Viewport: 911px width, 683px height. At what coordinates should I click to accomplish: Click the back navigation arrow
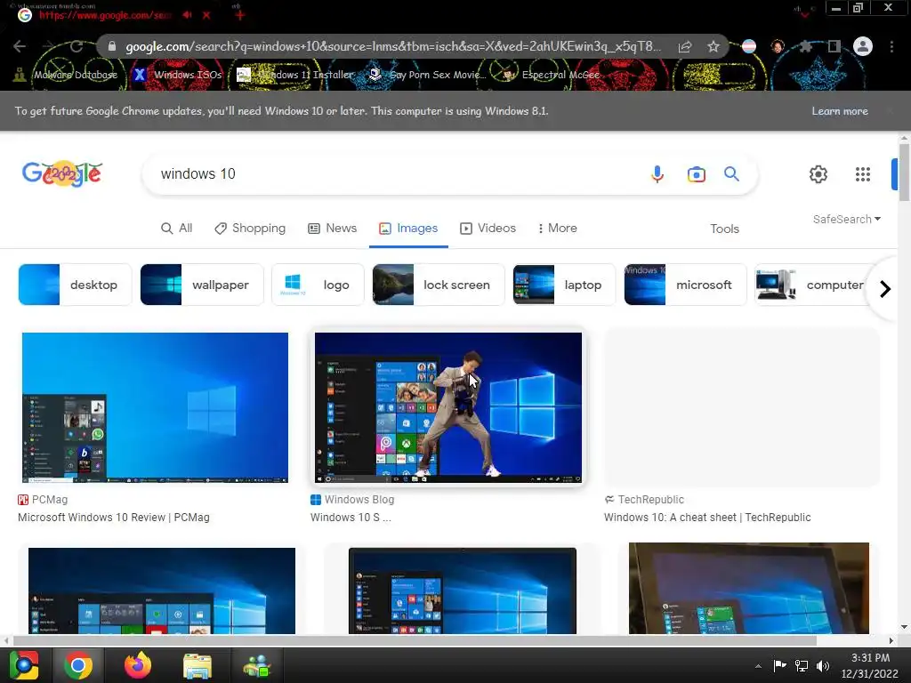(20, 46)
